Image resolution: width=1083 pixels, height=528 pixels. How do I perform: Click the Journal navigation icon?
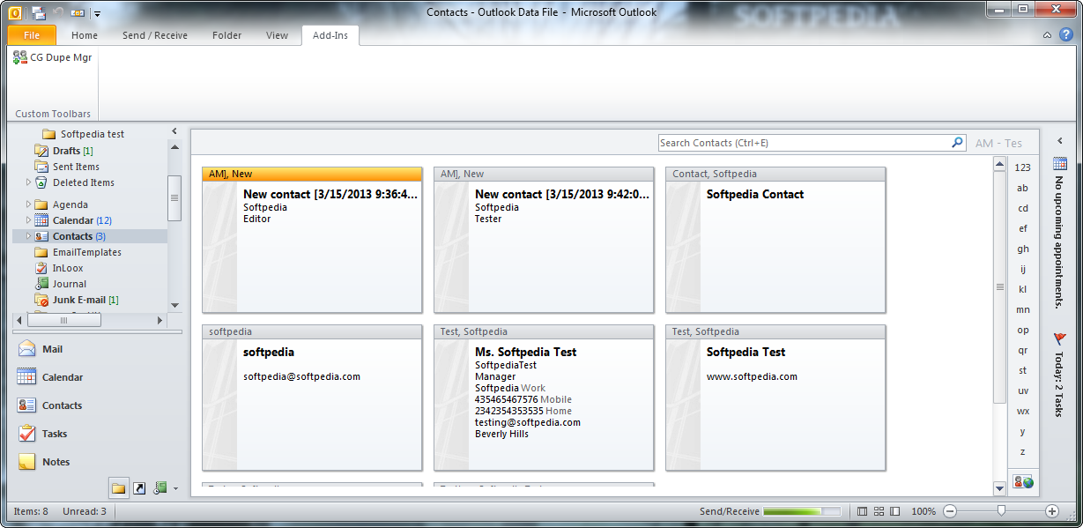click(160, 487)
